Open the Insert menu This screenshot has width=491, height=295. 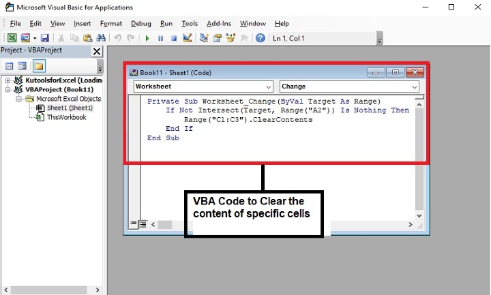(x=82, y=23)
